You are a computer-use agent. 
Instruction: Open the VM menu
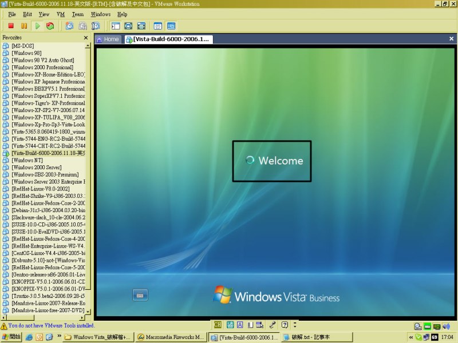click(61, 14)
